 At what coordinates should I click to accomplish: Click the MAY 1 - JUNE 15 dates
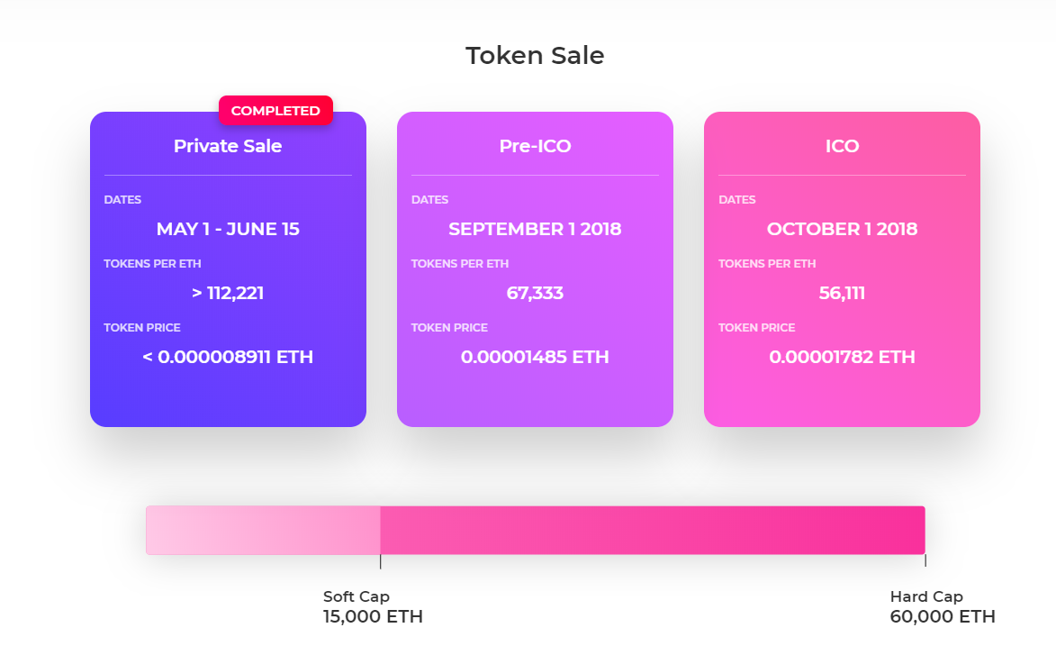point(228,229)
